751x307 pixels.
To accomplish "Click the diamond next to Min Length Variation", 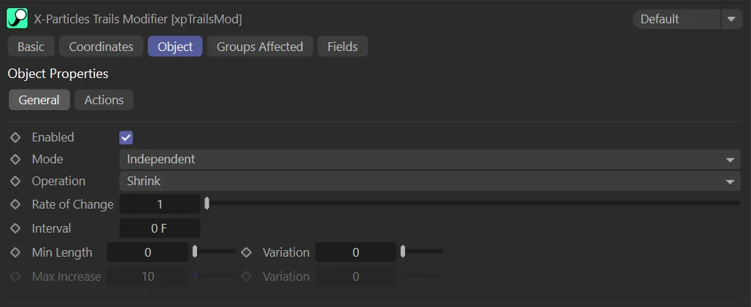I will 246,252.
